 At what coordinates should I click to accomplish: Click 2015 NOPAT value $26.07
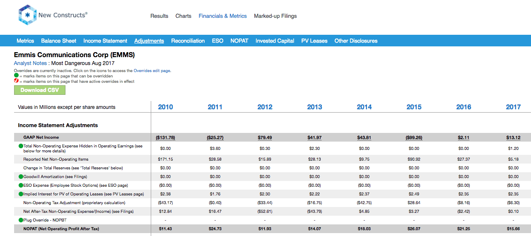[x=414, y=229]
